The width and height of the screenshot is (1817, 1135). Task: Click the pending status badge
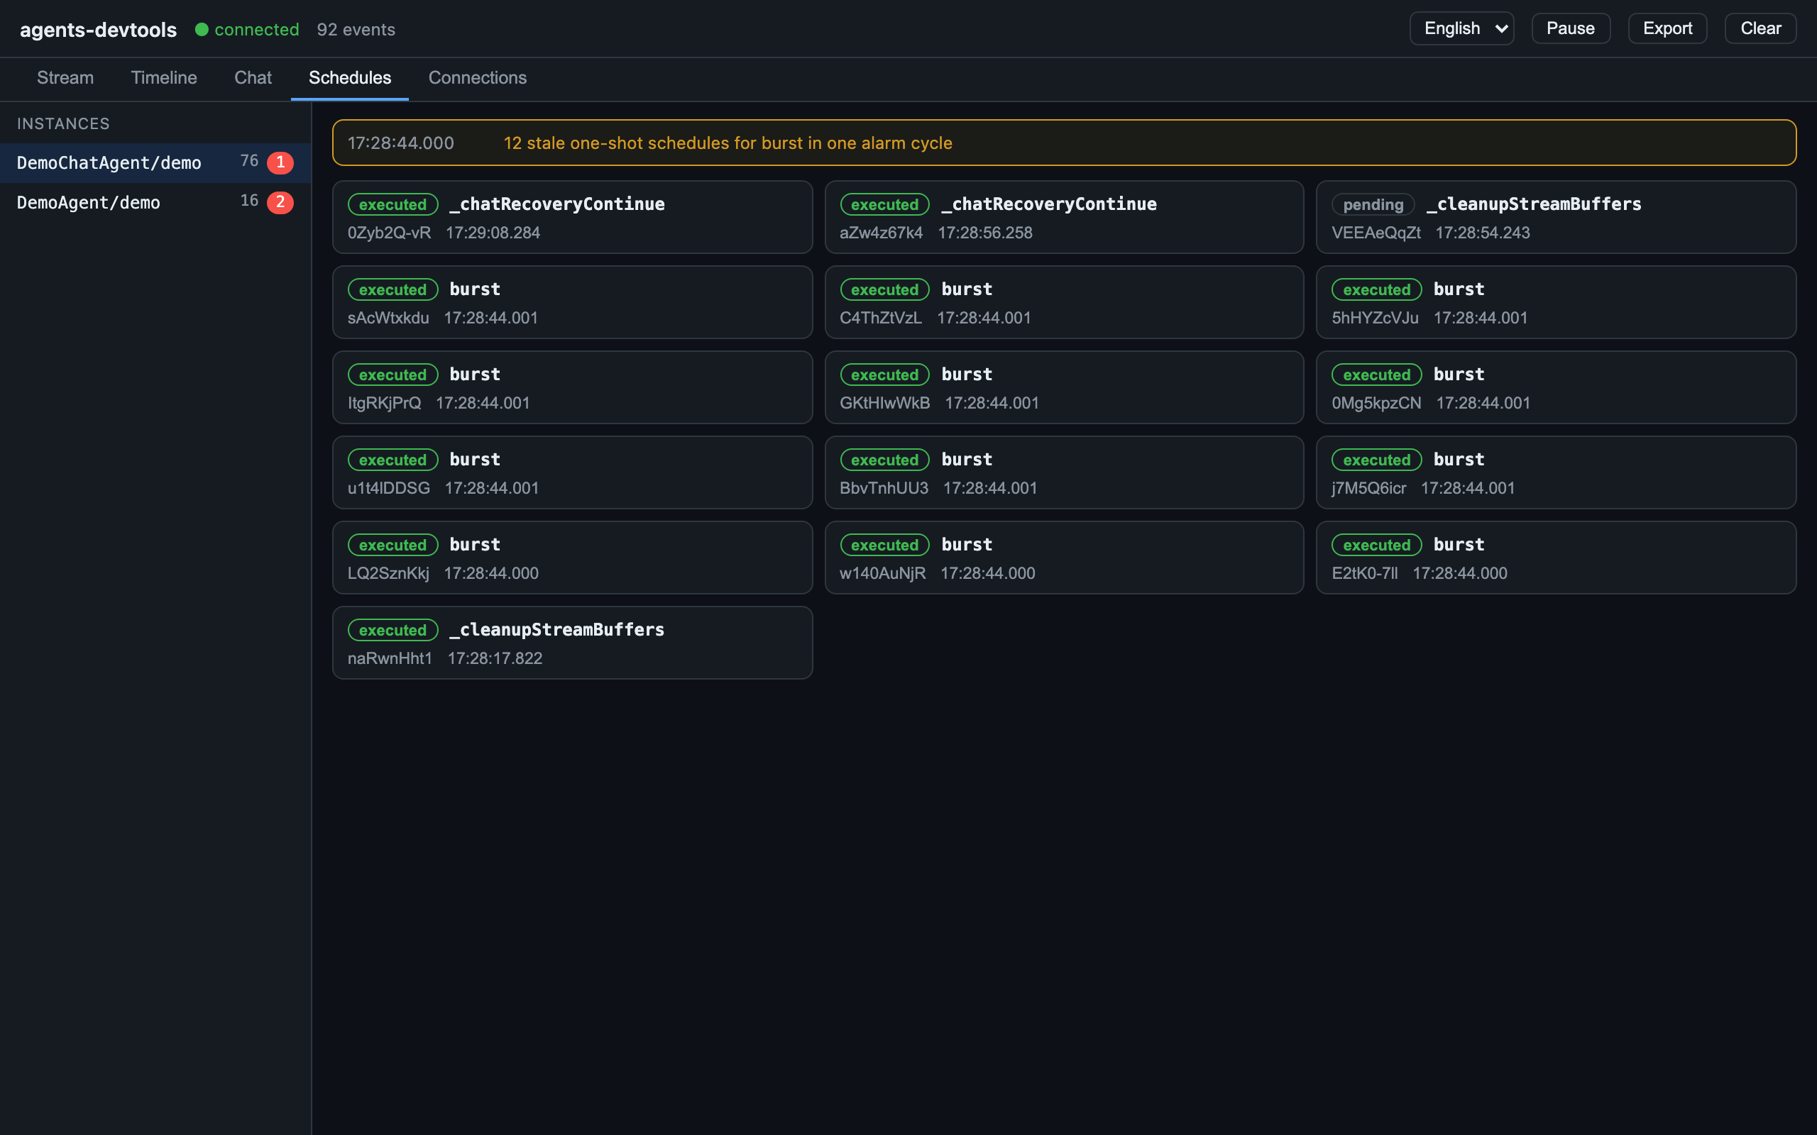tap(1373, 204)
